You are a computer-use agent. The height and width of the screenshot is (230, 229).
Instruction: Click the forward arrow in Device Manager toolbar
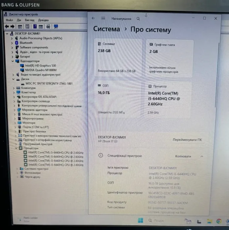tap(12, 27)
